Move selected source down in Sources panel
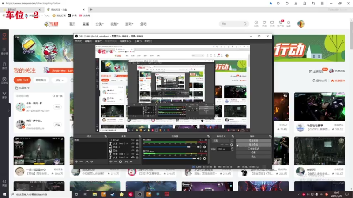This screenshot has width=353, height=198. pyautogui.click(x=131, y=161)
